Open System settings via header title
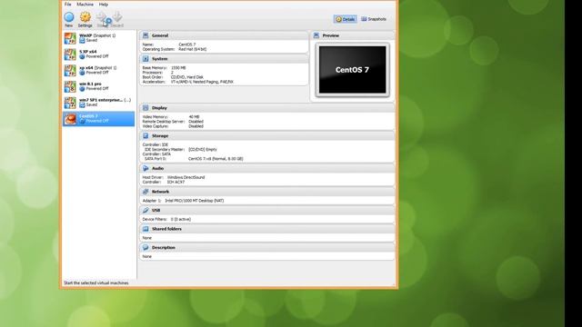 [160, 59]
